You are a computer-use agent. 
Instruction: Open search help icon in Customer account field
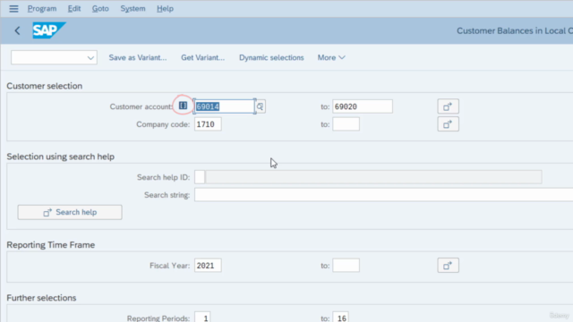[260, 106]
